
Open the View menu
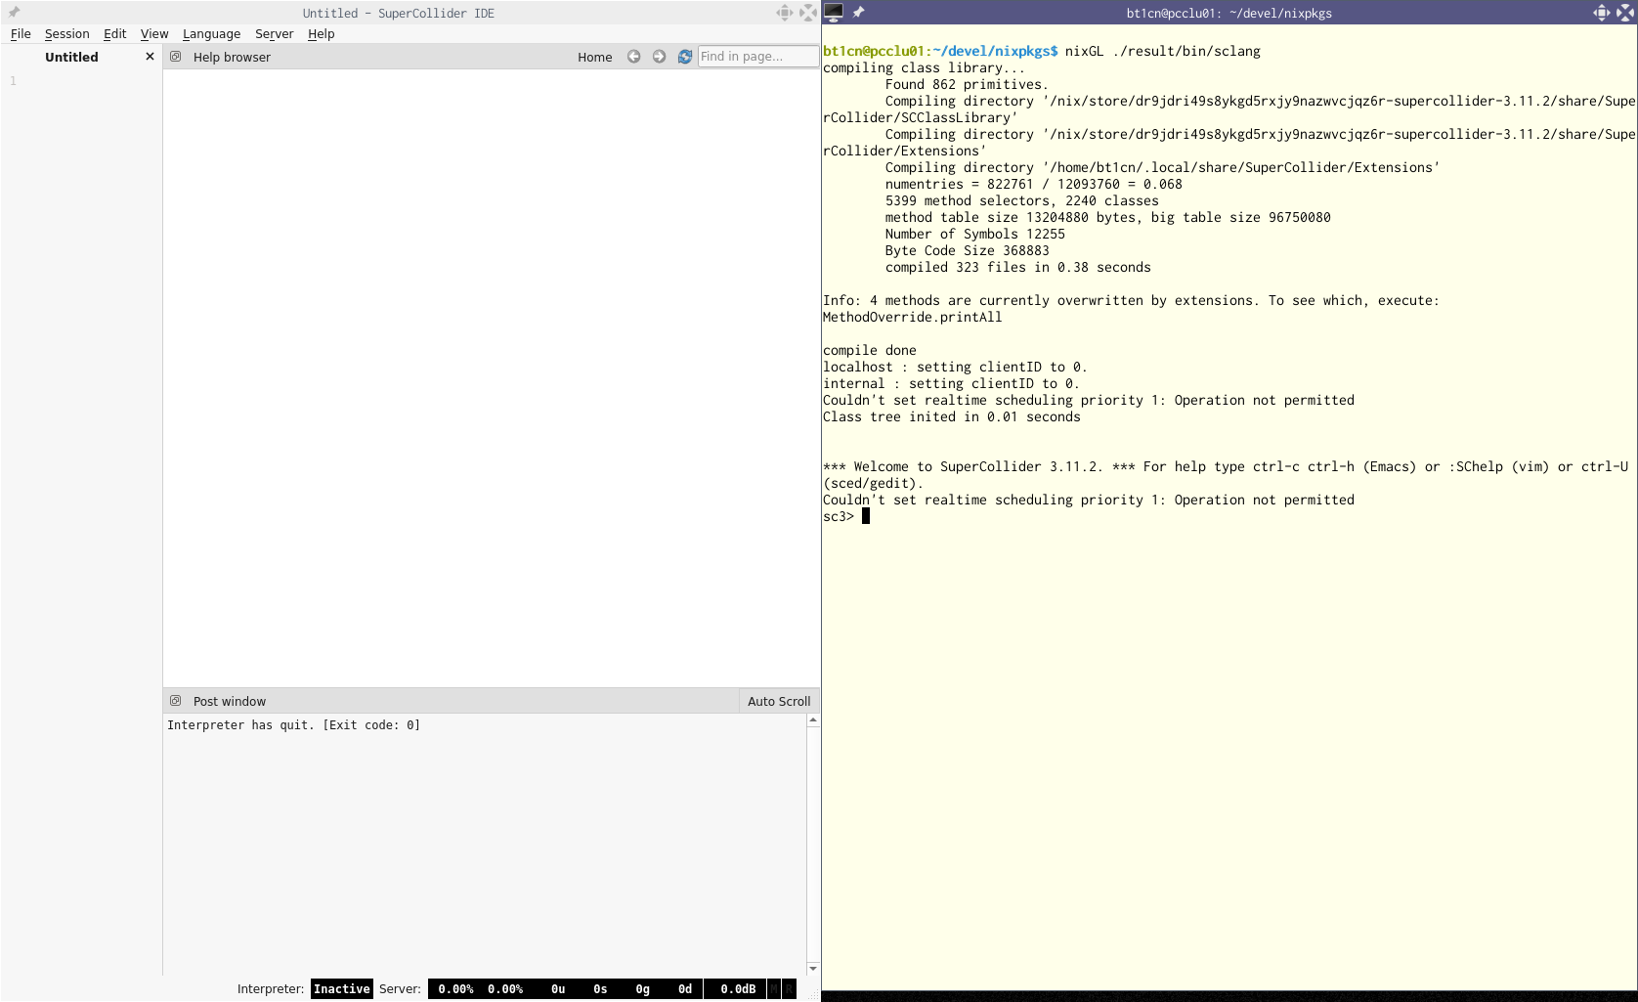(154, 33)
